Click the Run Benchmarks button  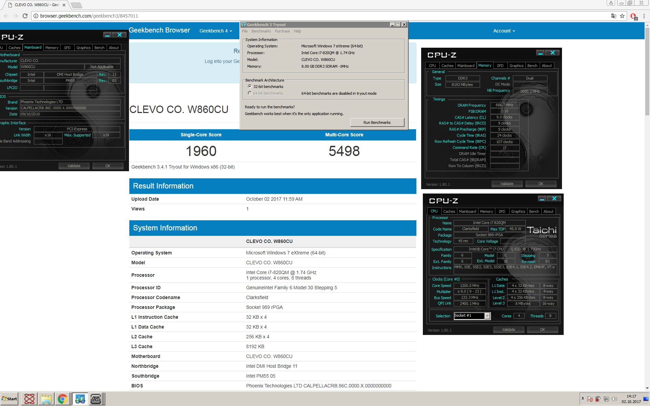point(377,122)
